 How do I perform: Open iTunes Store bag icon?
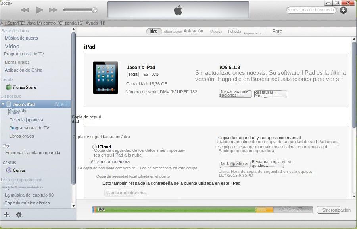pos(9,87)
